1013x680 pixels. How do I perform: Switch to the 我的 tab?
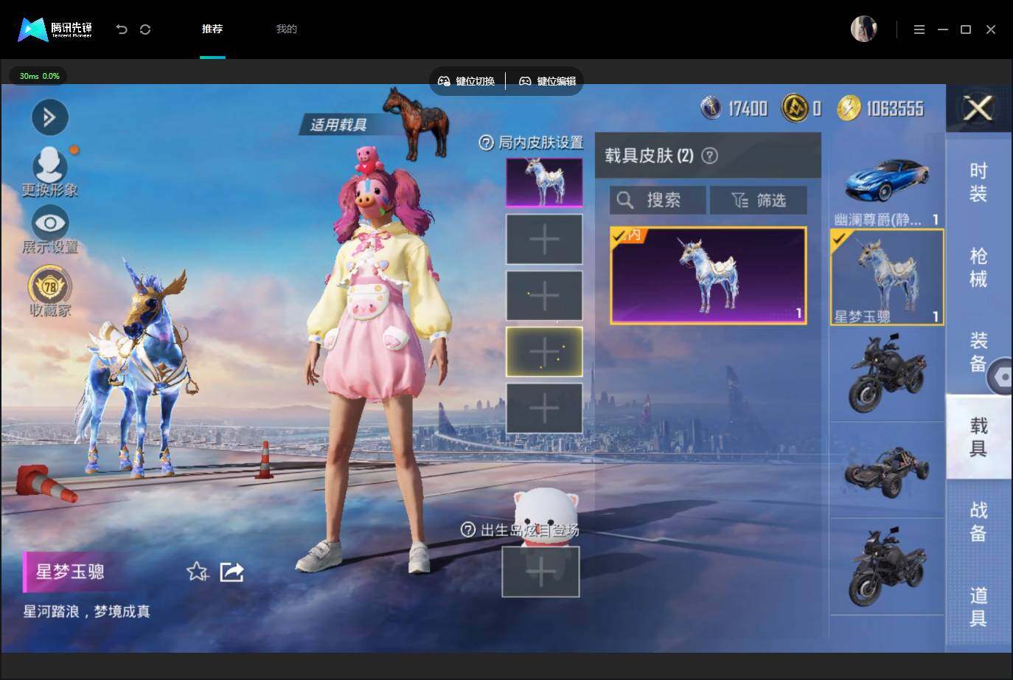286,29
